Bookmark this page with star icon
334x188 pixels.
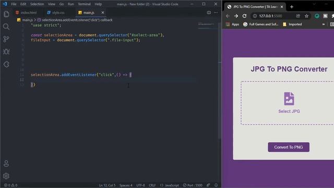(x=306, y=16)
